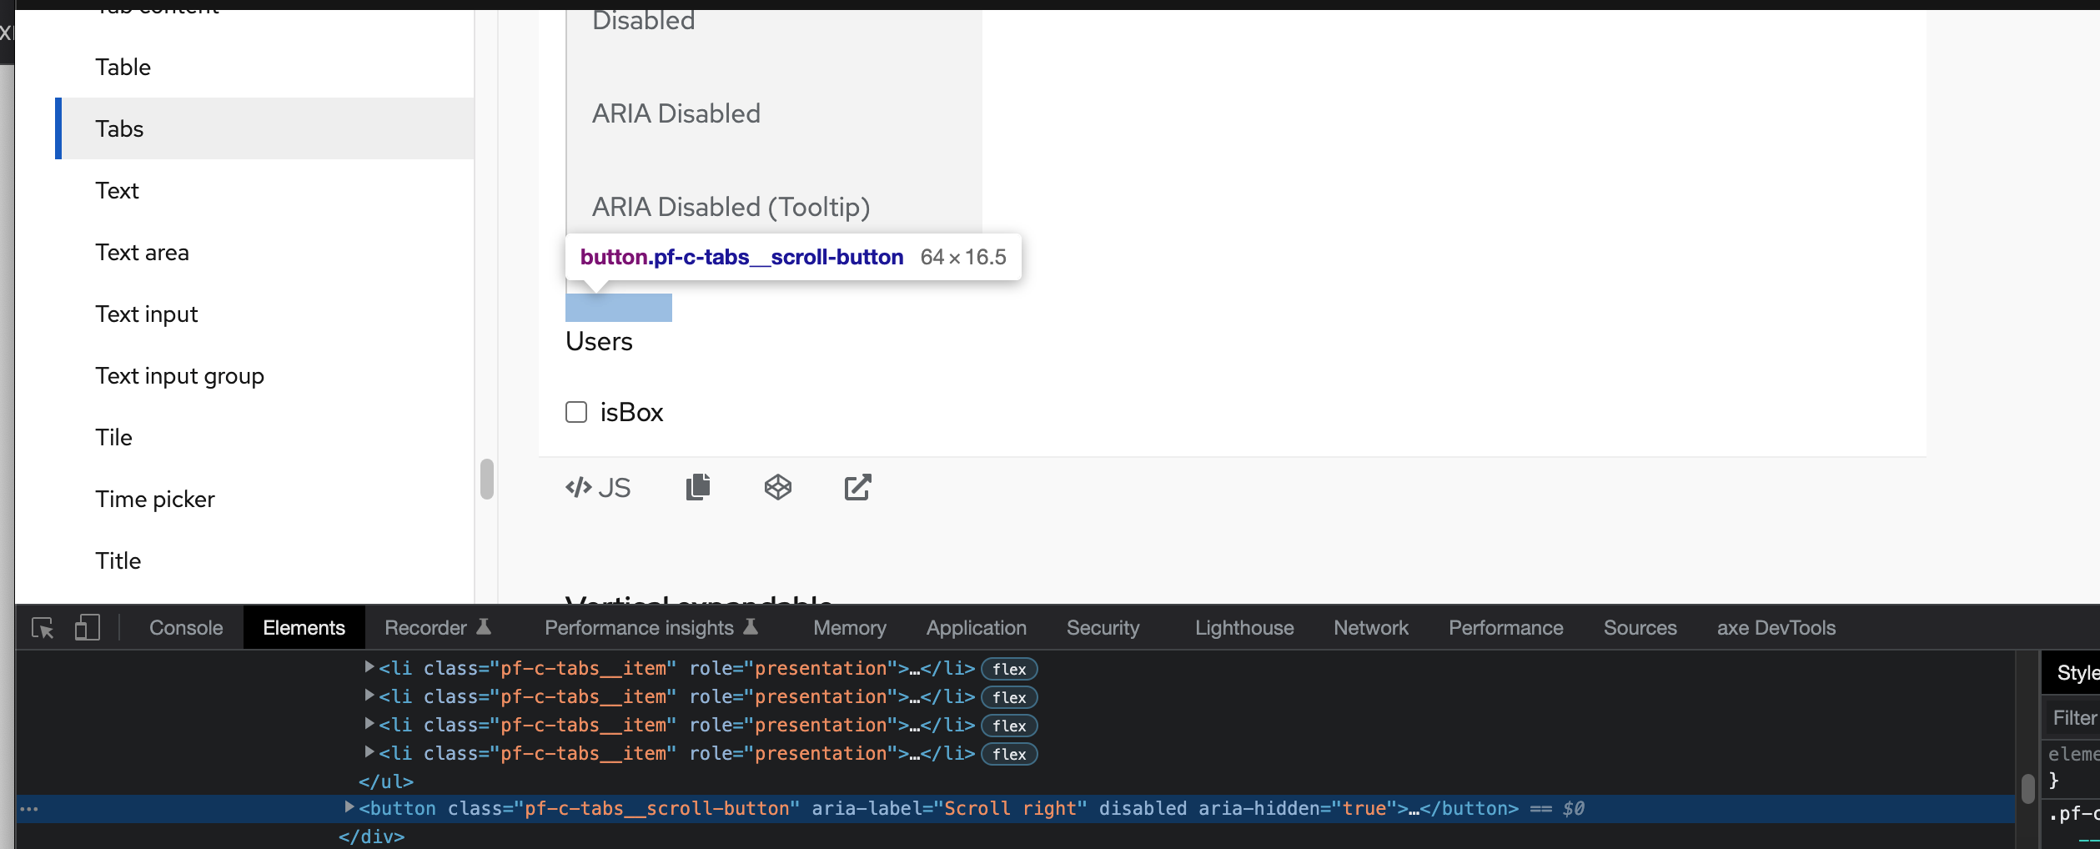Open the axe DevTools tab
2100x849 pixels.
[x=1776, y=628]
